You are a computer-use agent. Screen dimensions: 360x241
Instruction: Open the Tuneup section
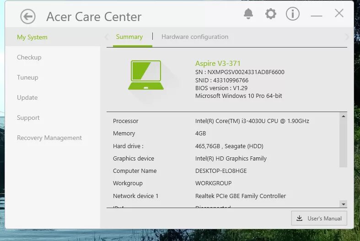pyautogui.click(x=27, y=77)
